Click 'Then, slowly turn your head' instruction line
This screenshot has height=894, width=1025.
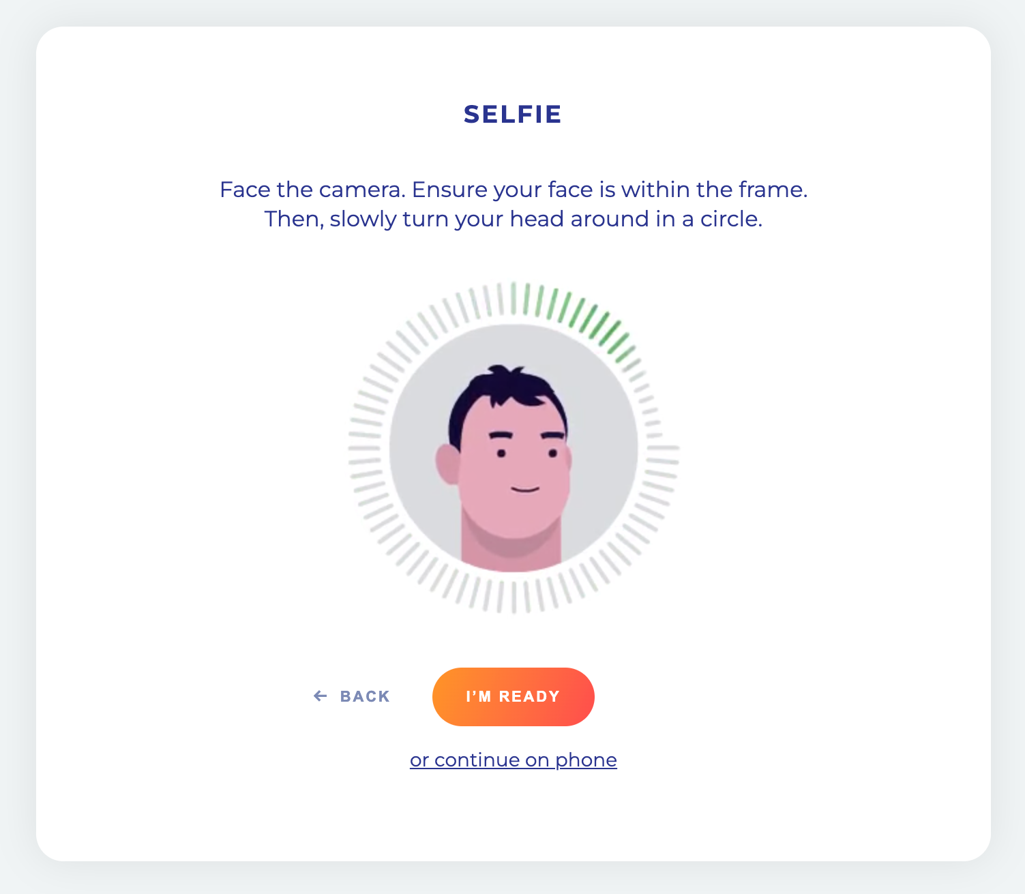pos(514,219)
